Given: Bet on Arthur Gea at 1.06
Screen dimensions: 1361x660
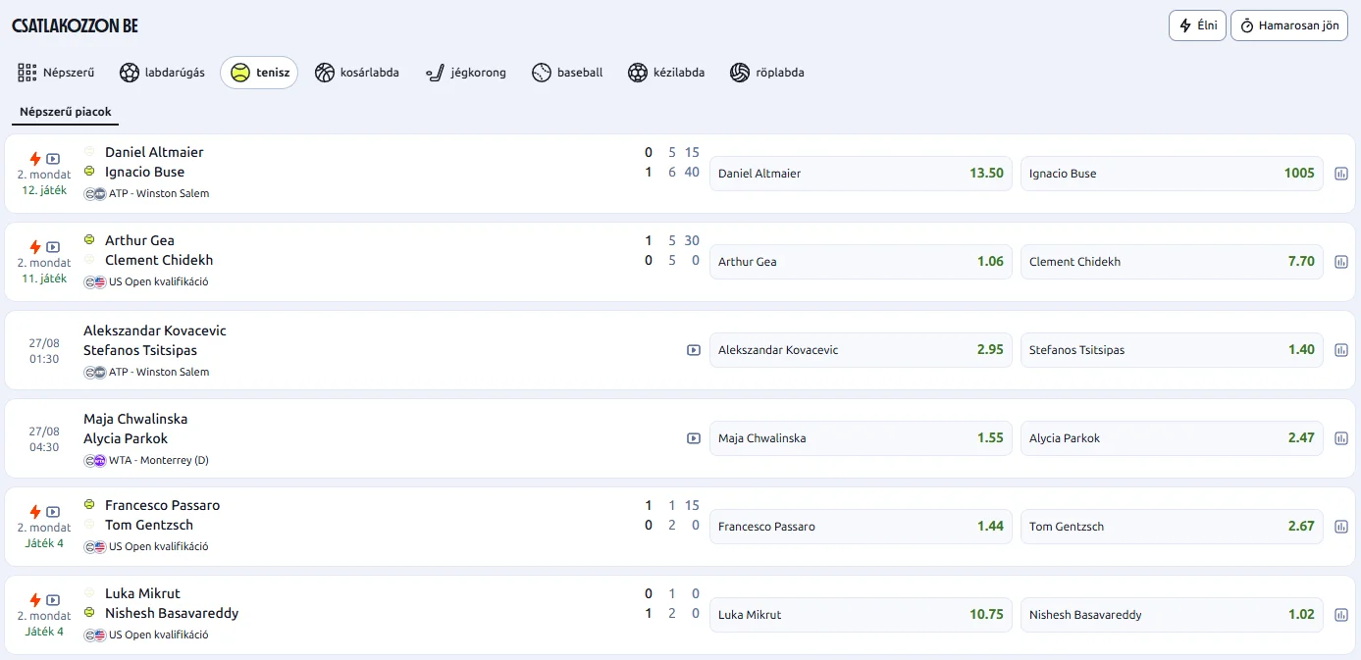Looking at the screenshot, I should (x=861, y=262).
